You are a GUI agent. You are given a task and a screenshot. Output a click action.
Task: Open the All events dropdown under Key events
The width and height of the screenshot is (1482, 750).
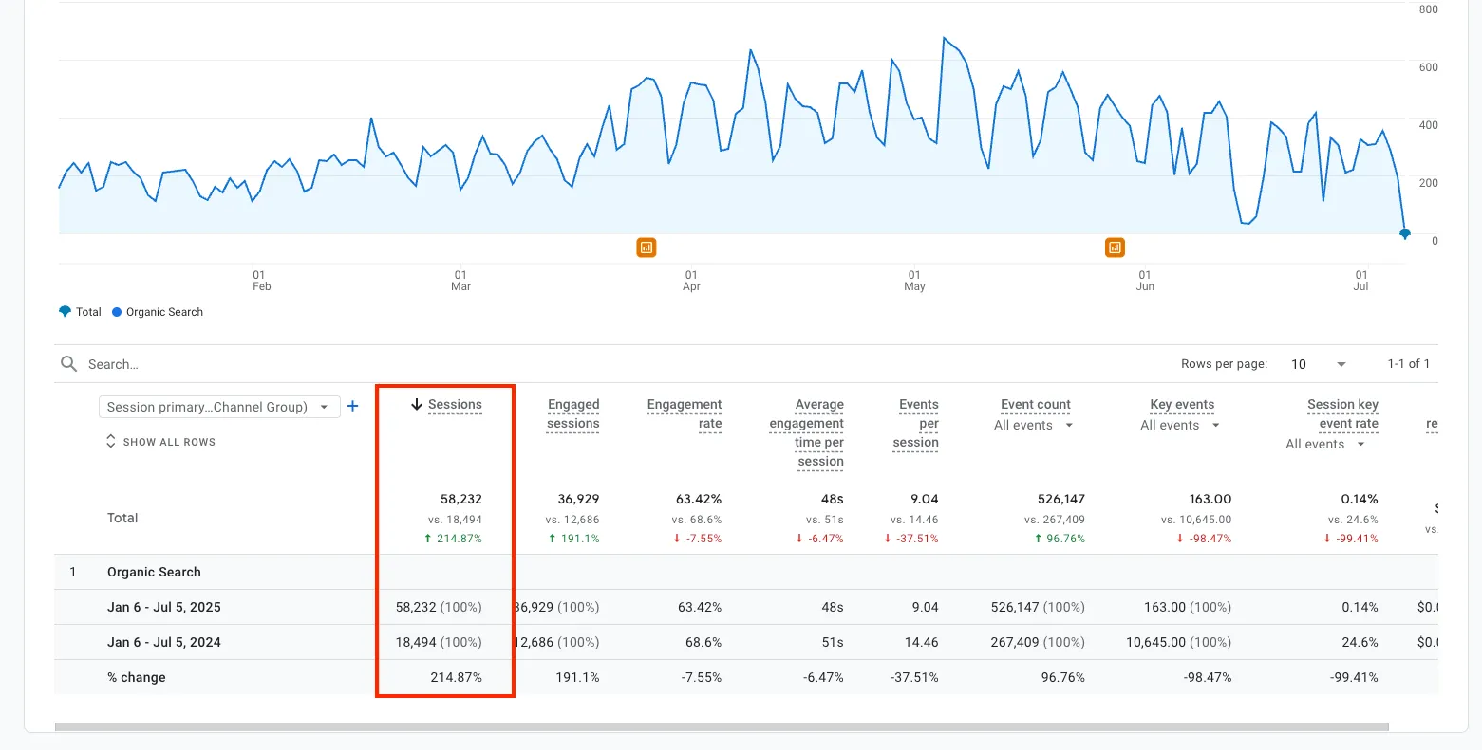point(1179,425)
